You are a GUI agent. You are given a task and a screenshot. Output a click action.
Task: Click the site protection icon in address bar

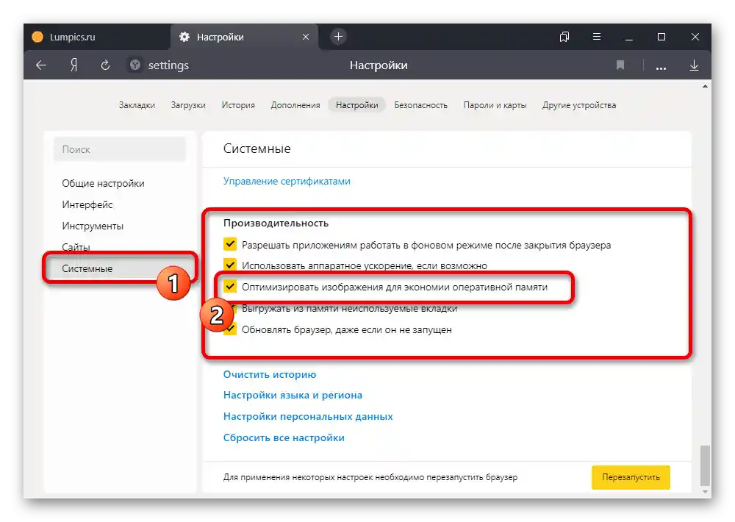coord(135,65)
